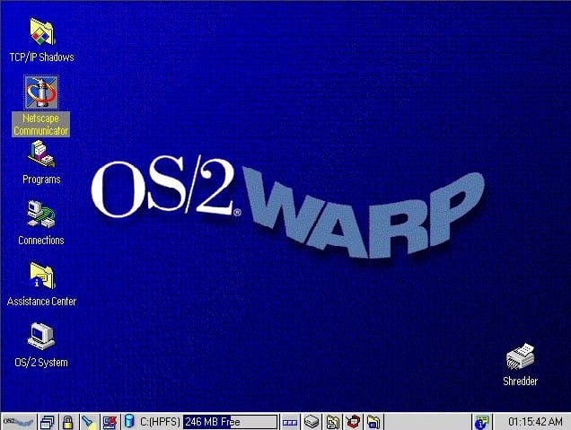Click the padlock lockup icon in WarpCenter
The width and height of the screenshot is (571, 430).
point(67,422)
